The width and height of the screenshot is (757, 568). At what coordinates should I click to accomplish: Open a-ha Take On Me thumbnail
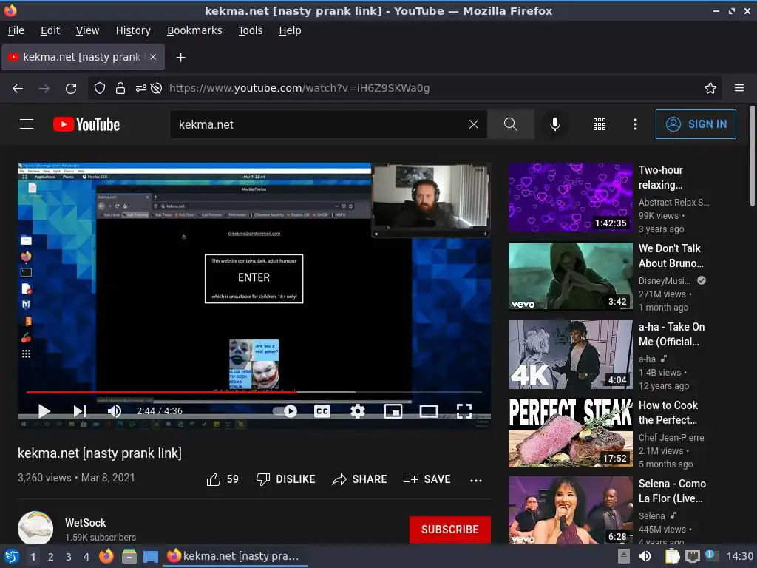pyautogui.click(x=570, y=354)
